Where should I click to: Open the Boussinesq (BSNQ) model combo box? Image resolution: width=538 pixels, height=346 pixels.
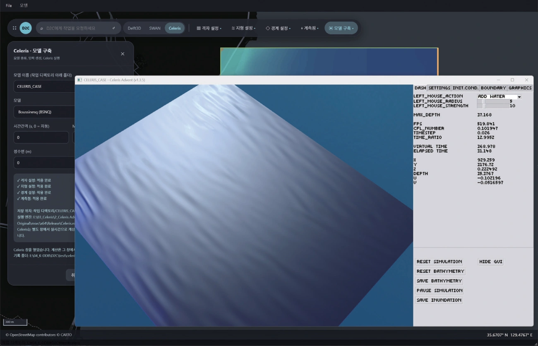coord(44,112)
